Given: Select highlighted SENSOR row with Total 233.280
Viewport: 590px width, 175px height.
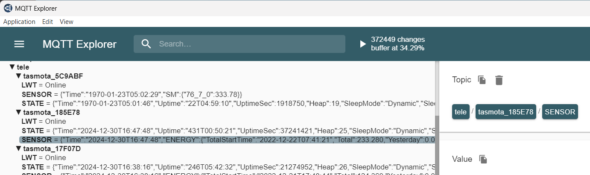Looking at the screenshot, I should tap(226, 140).
